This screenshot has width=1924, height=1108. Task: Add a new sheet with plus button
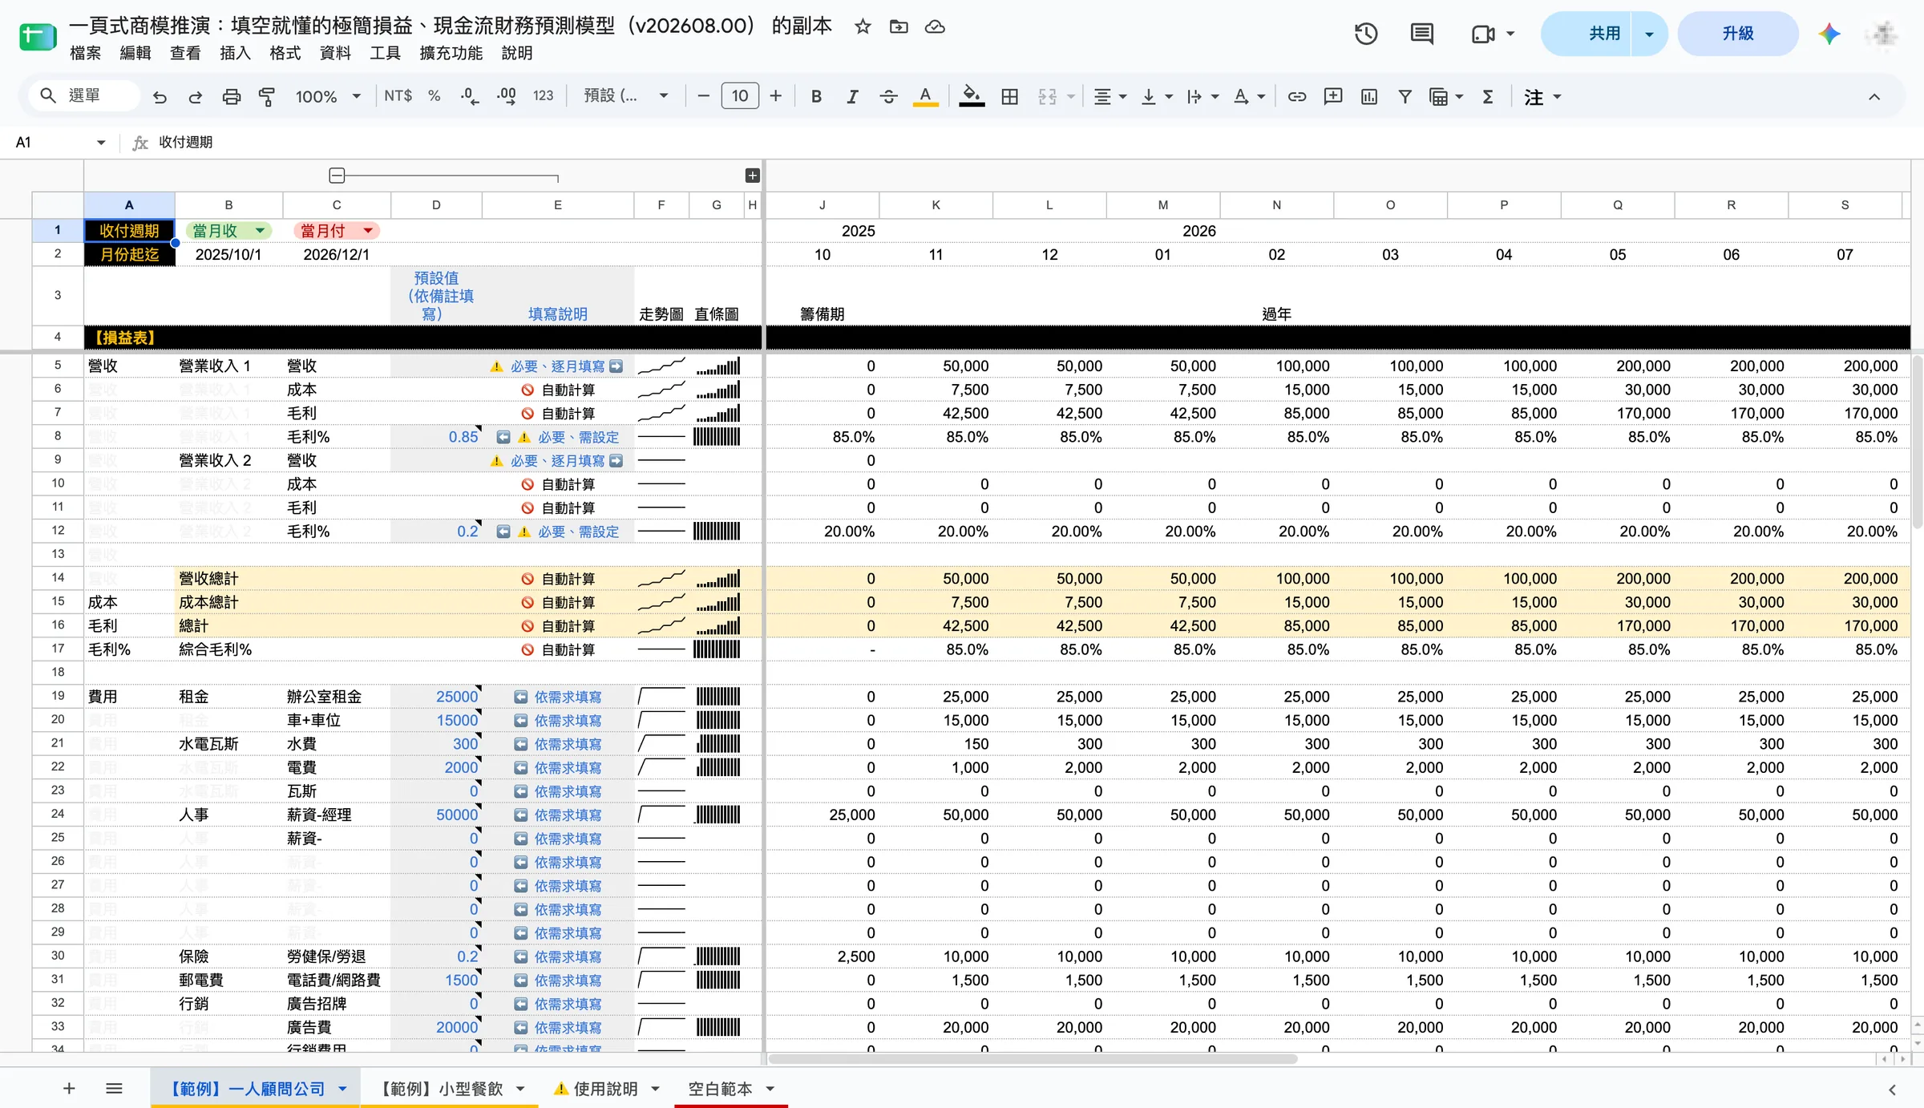(69, 1089)
